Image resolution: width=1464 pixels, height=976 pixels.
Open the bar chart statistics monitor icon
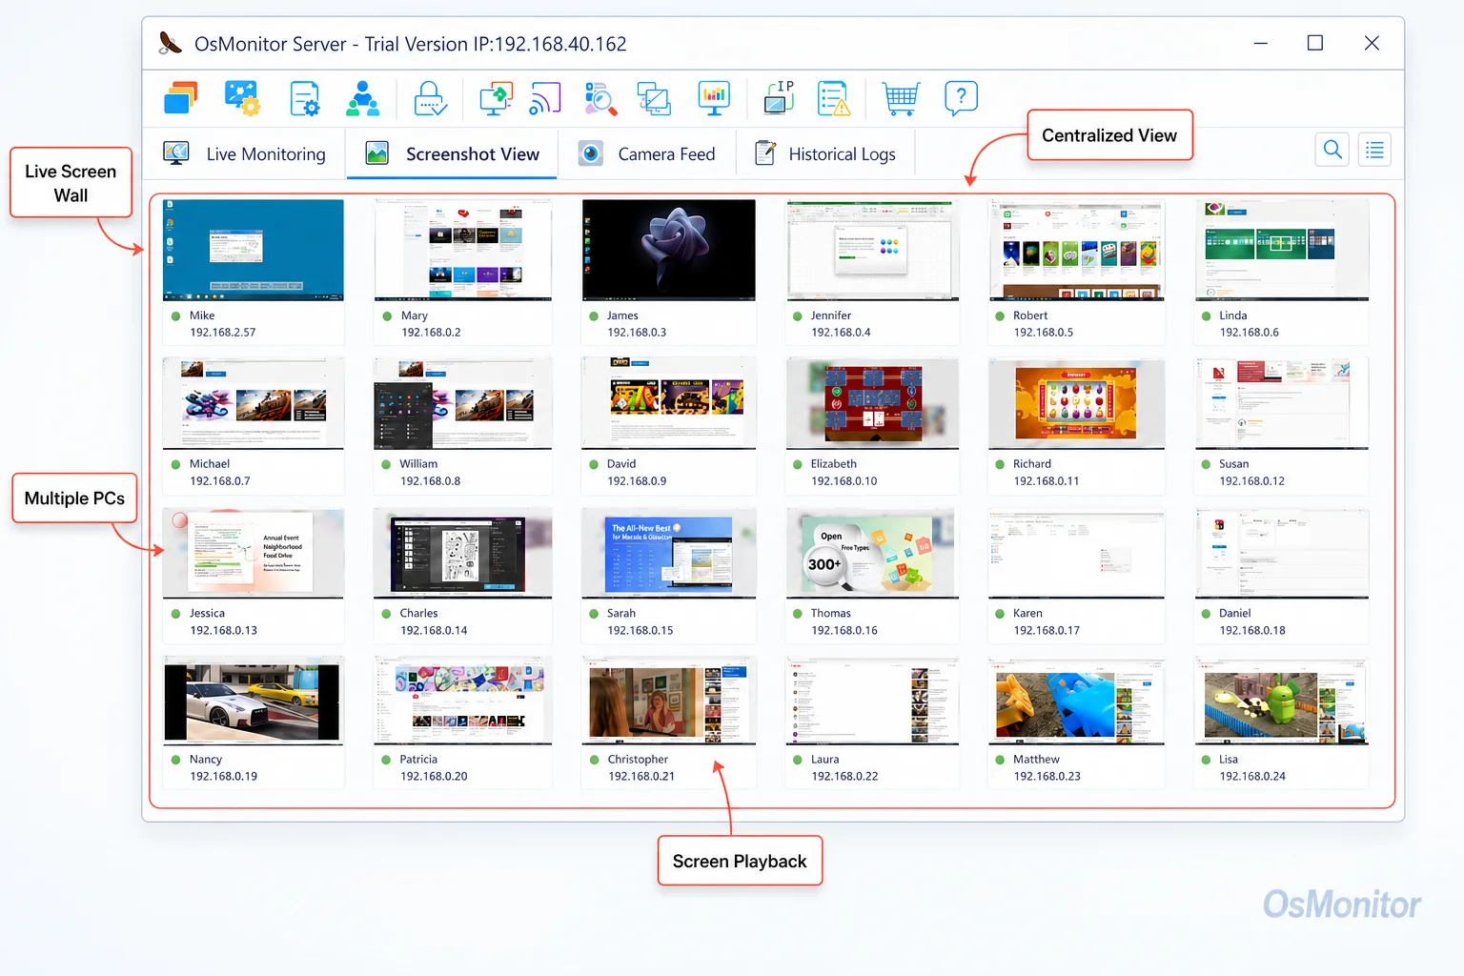point(714,98)
